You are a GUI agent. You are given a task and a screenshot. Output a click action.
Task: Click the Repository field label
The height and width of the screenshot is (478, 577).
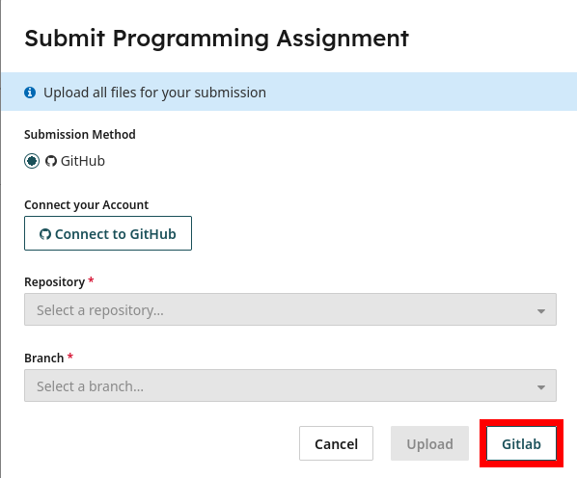point(54,281)
